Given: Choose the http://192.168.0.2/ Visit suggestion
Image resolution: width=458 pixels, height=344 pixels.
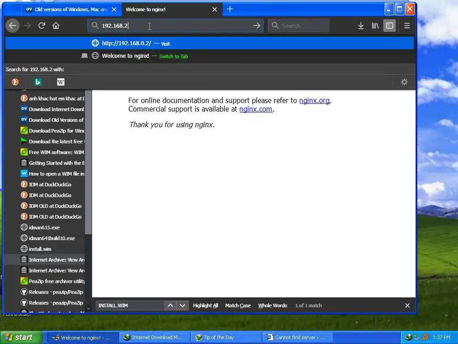Looking at the screenshot, I should pyautogui.click(x=209, y=43).
